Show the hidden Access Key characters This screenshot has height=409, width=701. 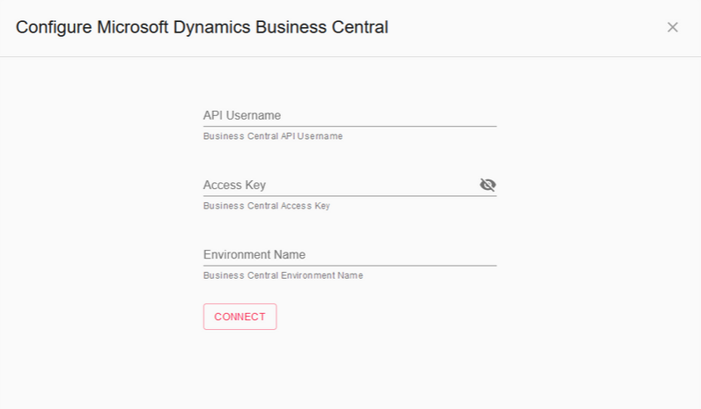tap(487, 185)
